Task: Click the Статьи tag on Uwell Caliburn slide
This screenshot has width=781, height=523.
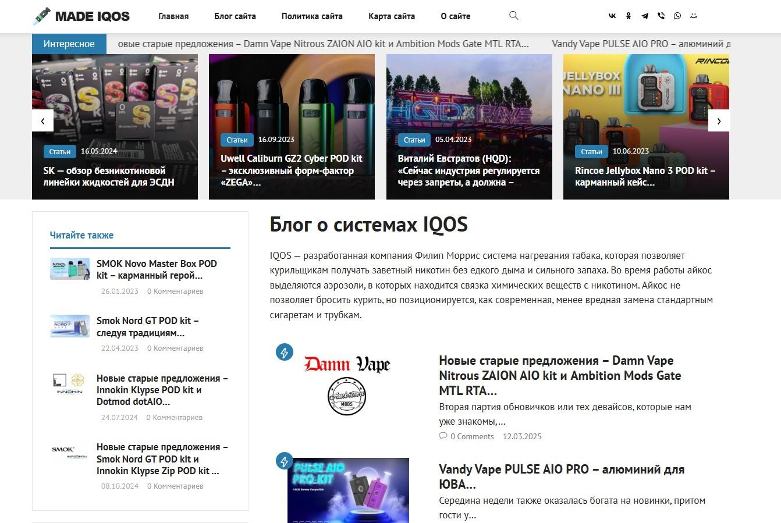Action: (x=237, y=140)
